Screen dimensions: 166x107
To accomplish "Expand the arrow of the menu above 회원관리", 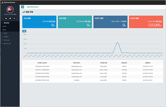I will point(18,33).
